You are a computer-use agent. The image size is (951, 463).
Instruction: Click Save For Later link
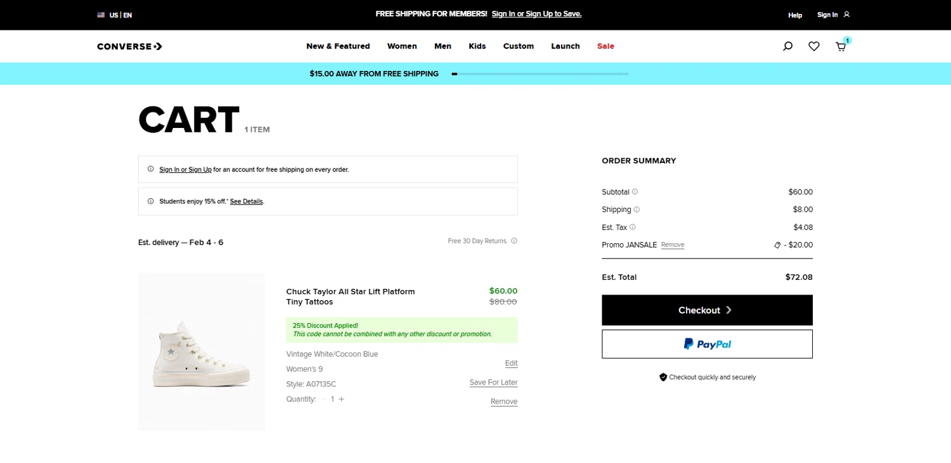click(493, 383)
